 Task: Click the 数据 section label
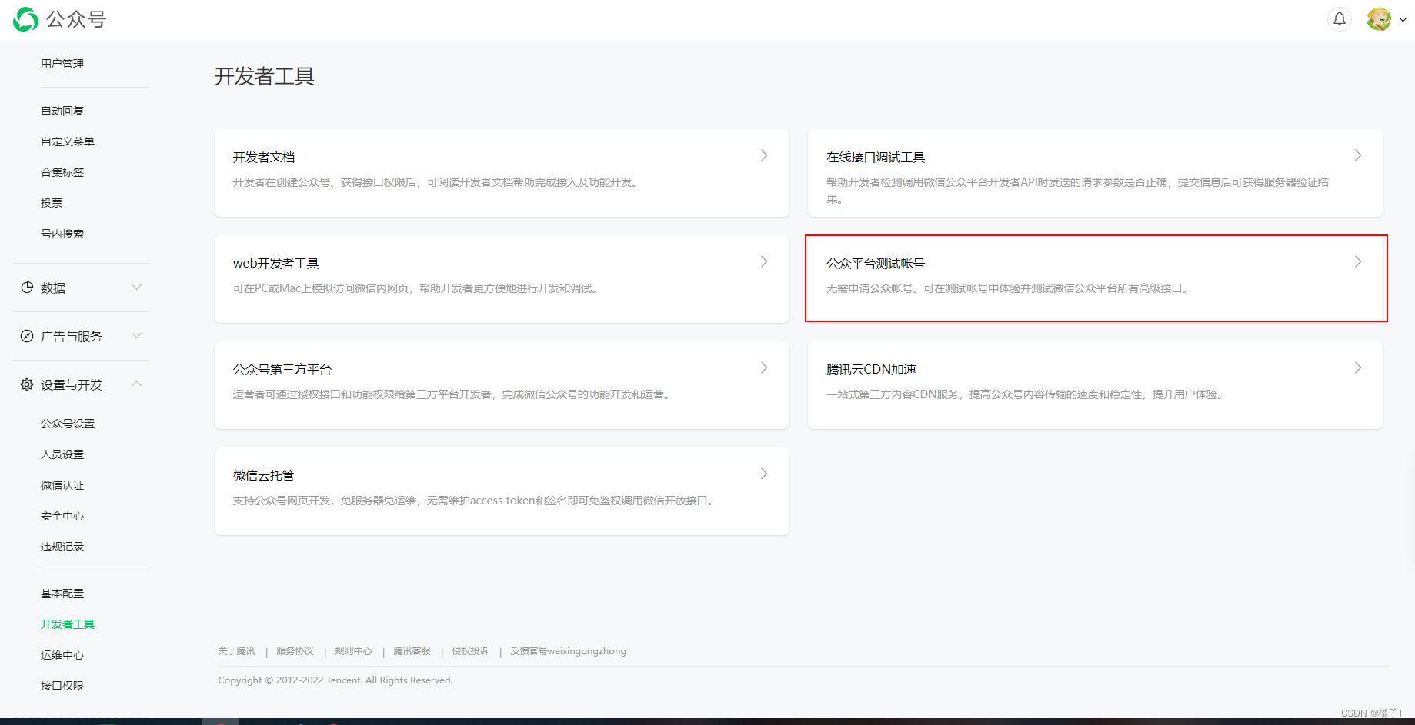click(53, 288)
